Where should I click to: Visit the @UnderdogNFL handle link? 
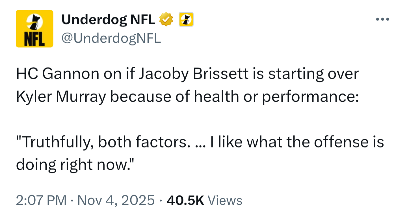pos(111,38)
